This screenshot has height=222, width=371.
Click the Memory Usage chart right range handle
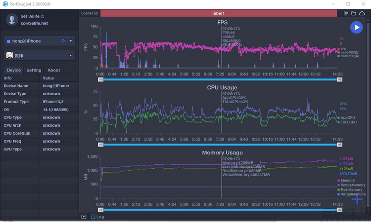coord(339,210)
